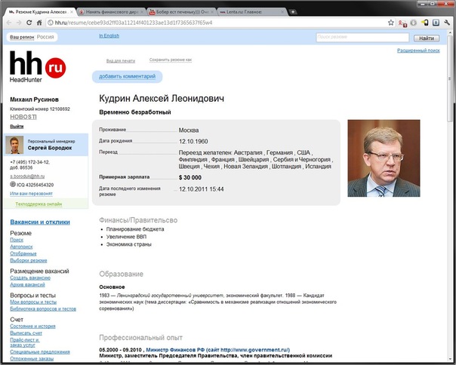Switch to the 'Нанять финансового' tab

tap(112, 12)
